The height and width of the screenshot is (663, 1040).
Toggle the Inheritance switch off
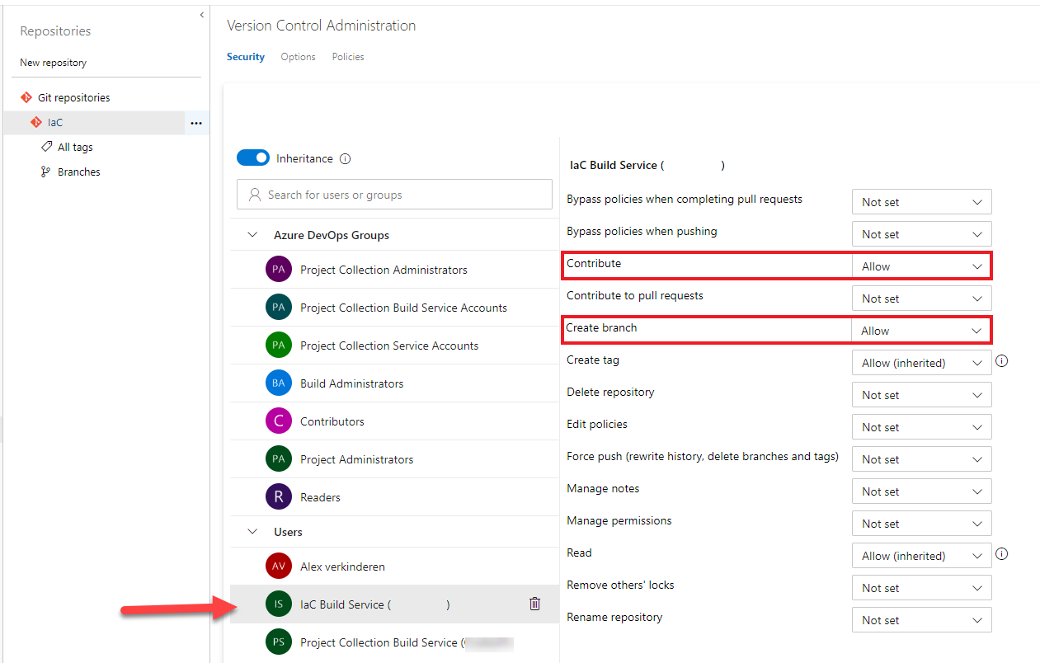(253, 158)
